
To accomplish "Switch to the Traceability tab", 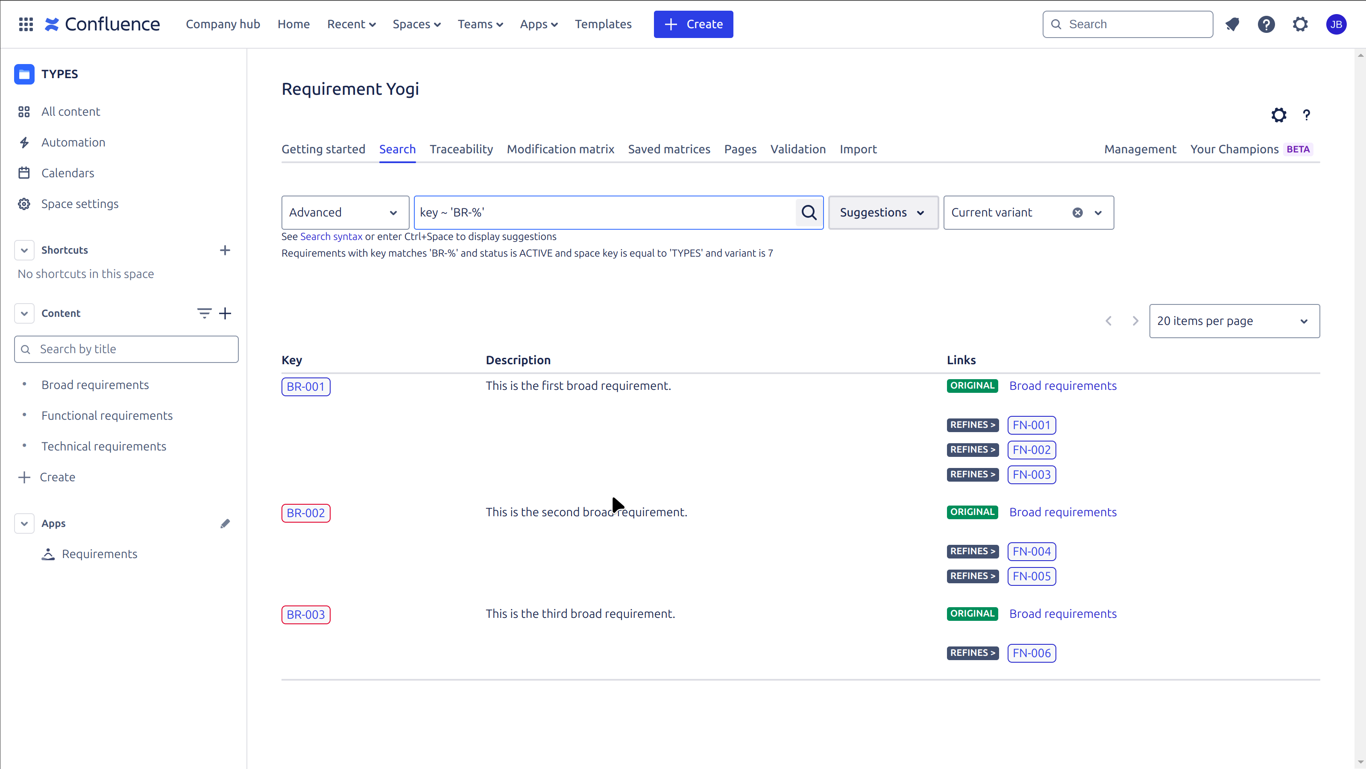I will pos(461,149).
